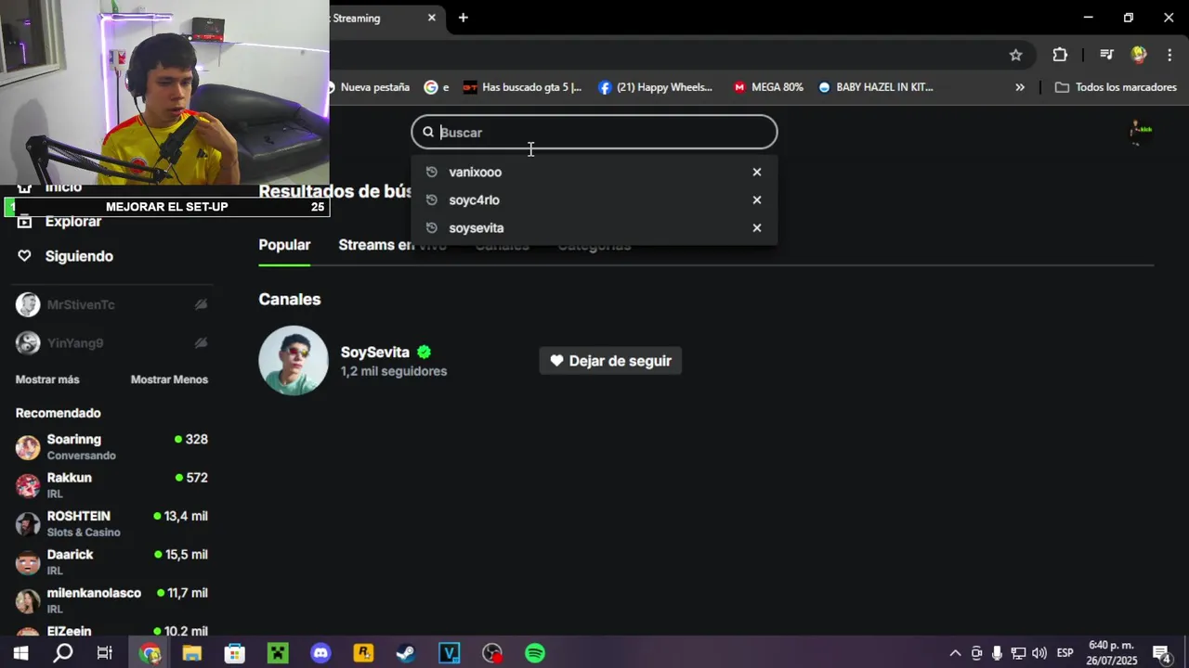This screenshot has width=1189, height=668.
Task: Open Microsoft Store from taskbar
Action: pyautogui.click(x=235, y=653)
